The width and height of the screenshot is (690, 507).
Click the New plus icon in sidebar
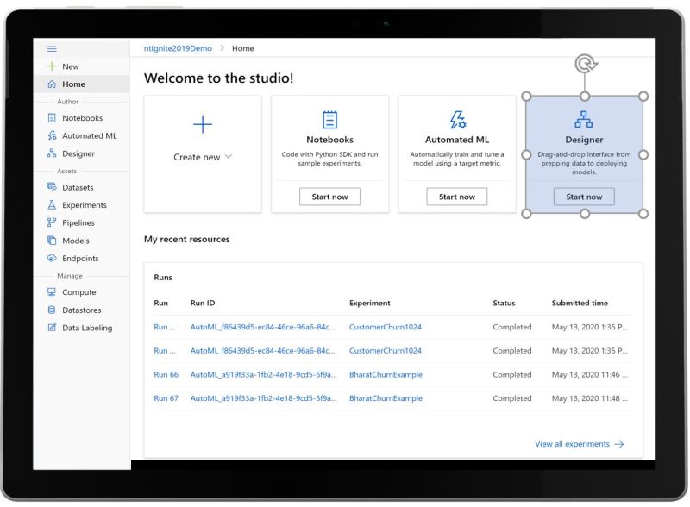(52, 66)
